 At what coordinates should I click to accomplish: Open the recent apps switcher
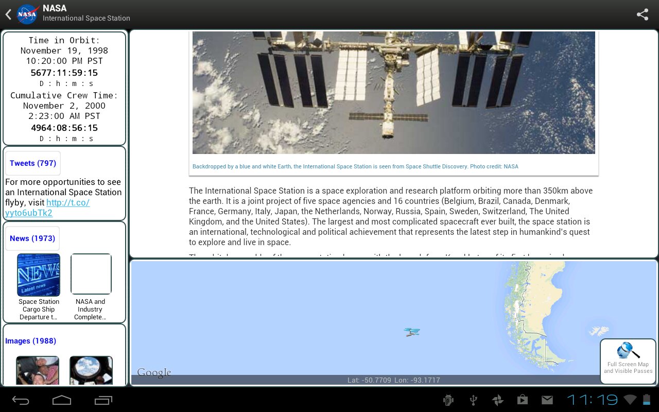103,400
